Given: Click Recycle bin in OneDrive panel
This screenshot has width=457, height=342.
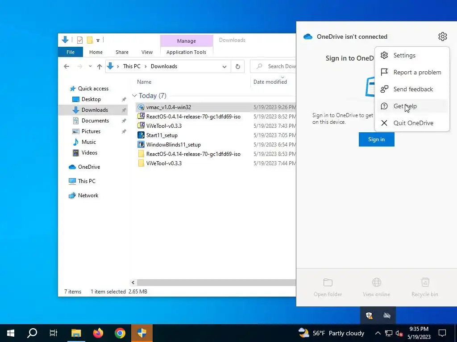Looking at the screenshot, I should point(425,287).
